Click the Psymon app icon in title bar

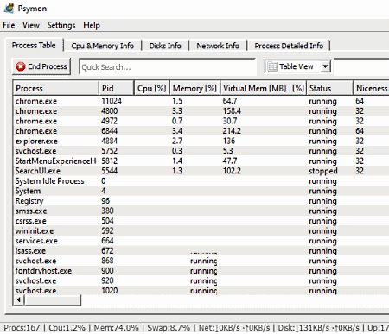[9, 8]
